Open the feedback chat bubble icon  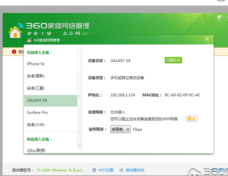[x=219, y=17]
